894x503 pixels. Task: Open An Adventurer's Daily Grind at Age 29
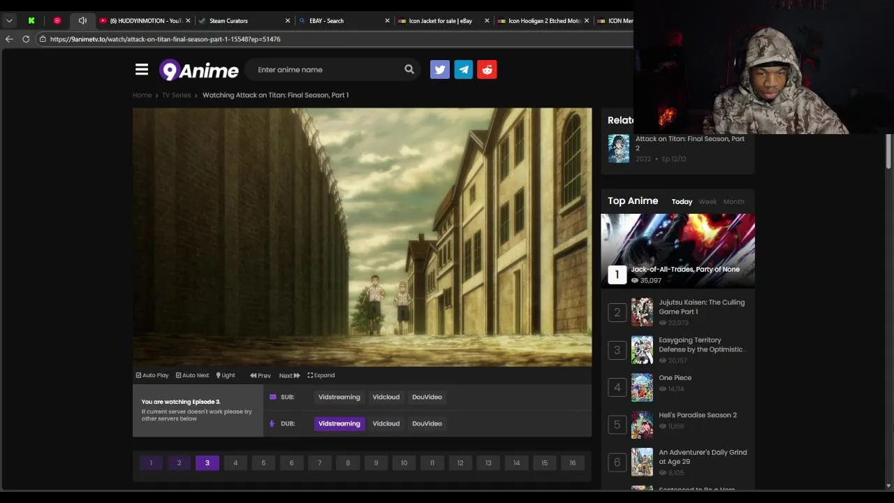[x=703, y=457]
